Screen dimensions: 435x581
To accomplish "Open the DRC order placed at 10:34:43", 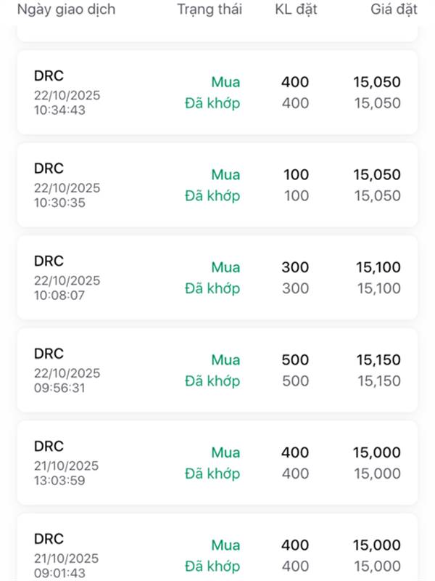I will (217, 92).
